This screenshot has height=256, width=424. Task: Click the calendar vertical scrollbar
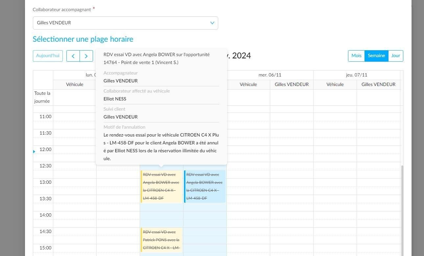402,210
